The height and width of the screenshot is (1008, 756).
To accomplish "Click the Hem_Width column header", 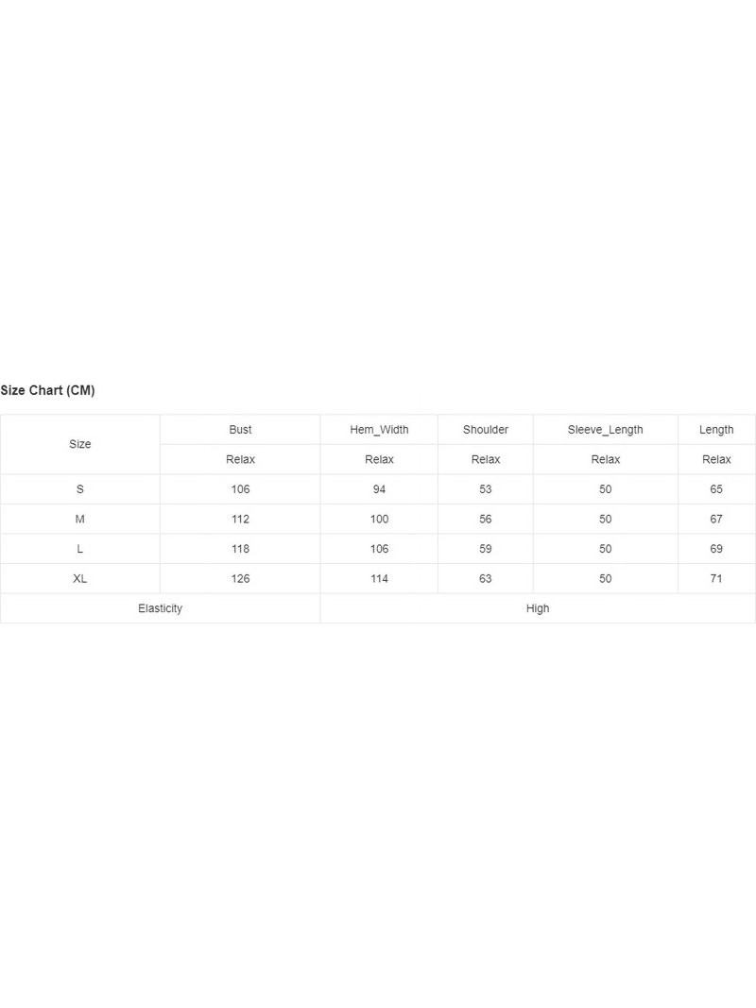I will (x=379, y=430).
